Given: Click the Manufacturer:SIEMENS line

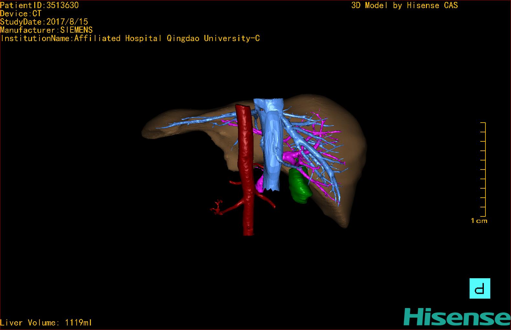Looking at the screenshot, I should pos(46,30).
